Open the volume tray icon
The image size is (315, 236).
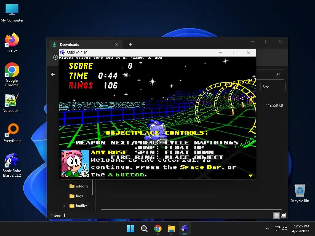(285, 229)
